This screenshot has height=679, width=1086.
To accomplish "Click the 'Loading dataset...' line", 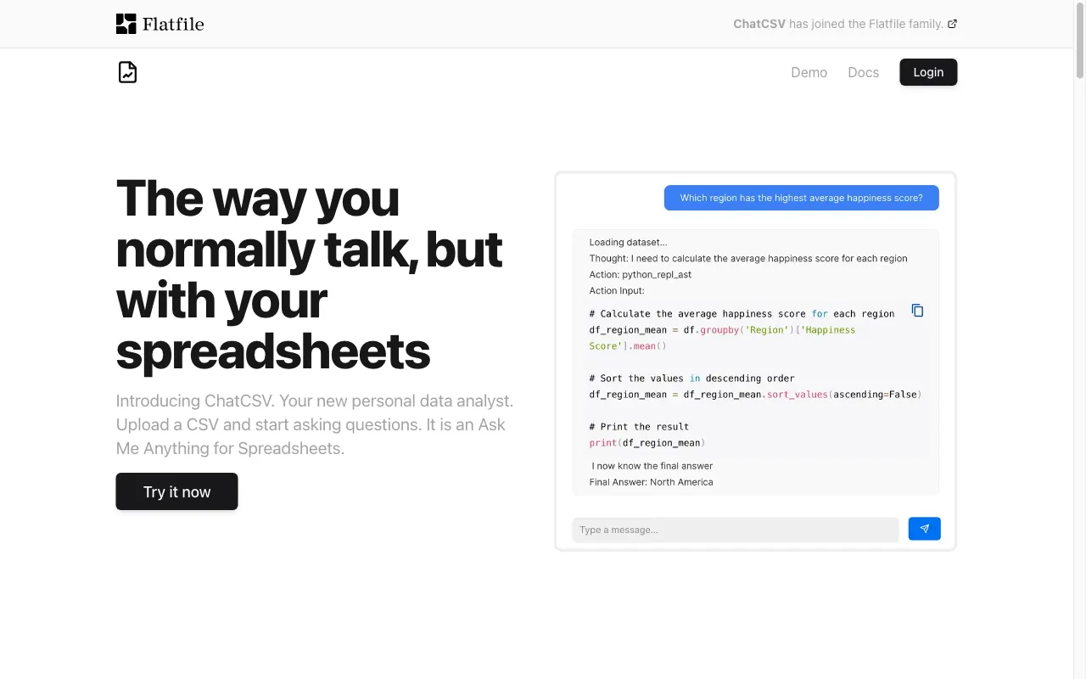I will 628,243.
